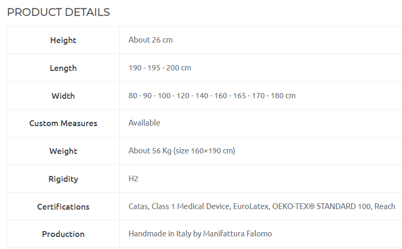Viewport: 402px width, 249px height.
Task: Click the 'OEKO-TEX® STANDARD 100' text
Action: click(321, 206)
